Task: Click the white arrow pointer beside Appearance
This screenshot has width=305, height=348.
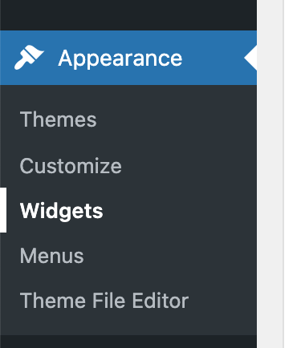Action: pyautogui.click(x=250, y=58)
